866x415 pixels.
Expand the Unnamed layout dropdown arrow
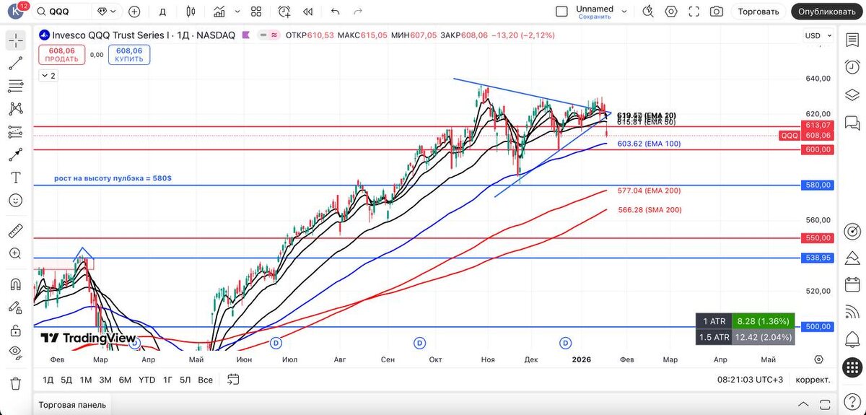pyautogui.click(x=625, y=12)
